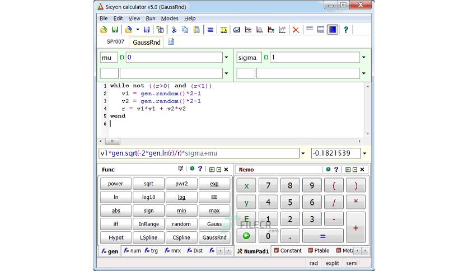The width and height of the screenshot is (468, 271).
Task: Open the View menu
Action: [134, 18]
